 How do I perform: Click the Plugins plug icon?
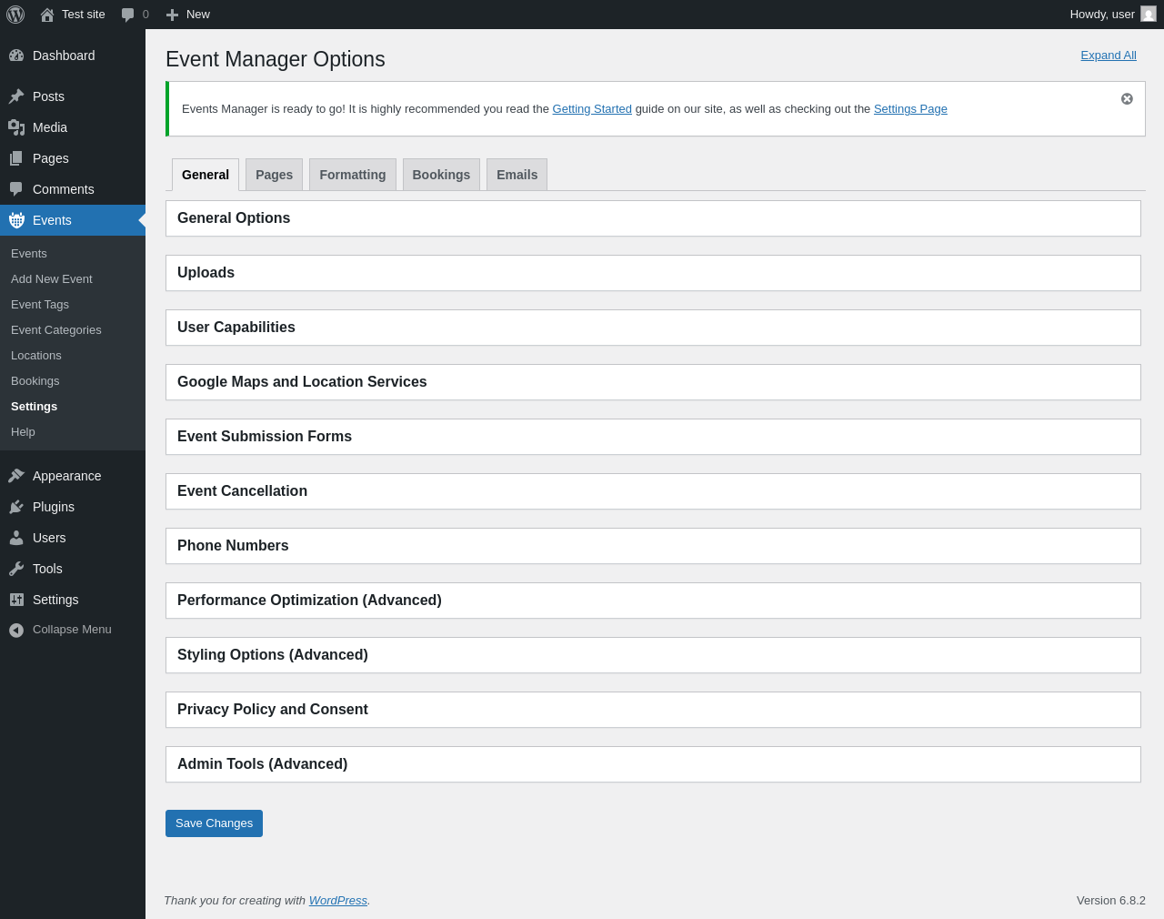(x=16, y=507)
